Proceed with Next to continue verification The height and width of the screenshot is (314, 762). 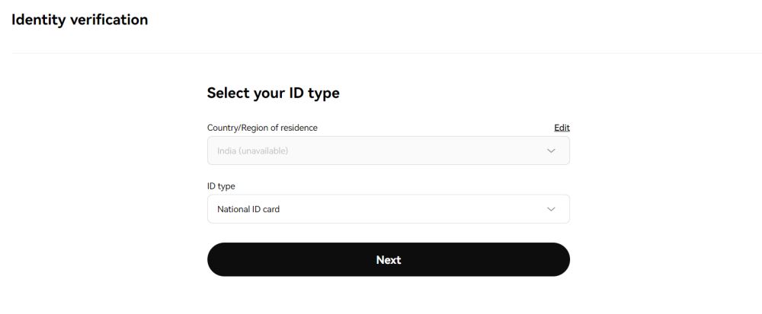[x=388, y=260]
